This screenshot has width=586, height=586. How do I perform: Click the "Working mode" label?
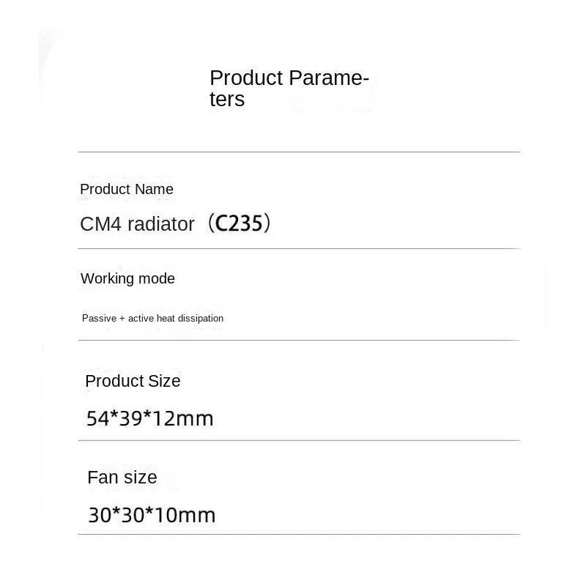pos(127,278)
